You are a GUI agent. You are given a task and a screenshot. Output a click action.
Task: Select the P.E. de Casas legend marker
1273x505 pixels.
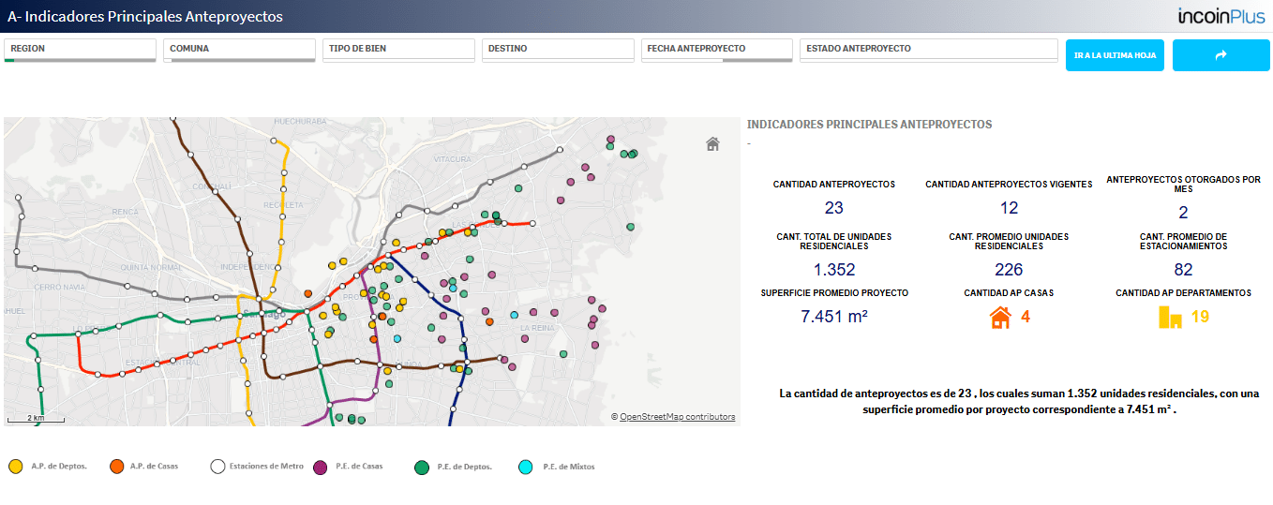click(320, 467)
